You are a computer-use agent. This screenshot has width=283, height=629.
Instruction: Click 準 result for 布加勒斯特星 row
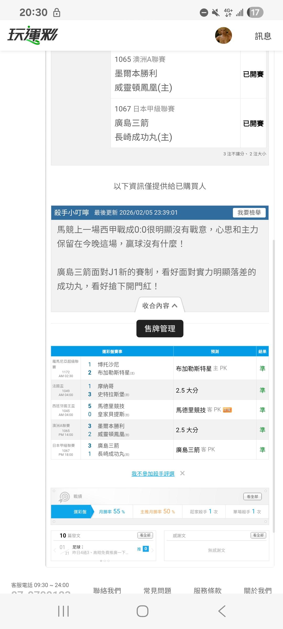point(262,368)
